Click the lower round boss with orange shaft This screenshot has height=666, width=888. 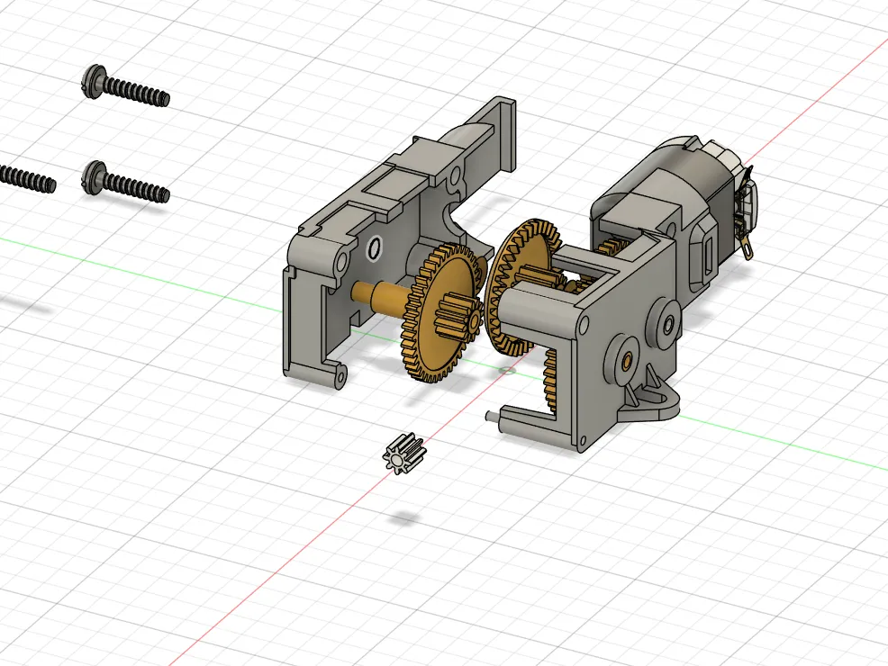(x=626, y=361)
